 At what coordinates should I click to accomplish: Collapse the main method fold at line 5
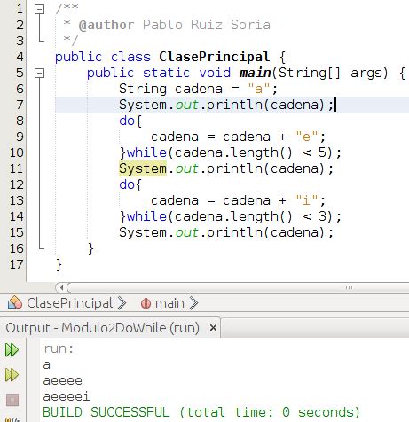click(39, 73)
